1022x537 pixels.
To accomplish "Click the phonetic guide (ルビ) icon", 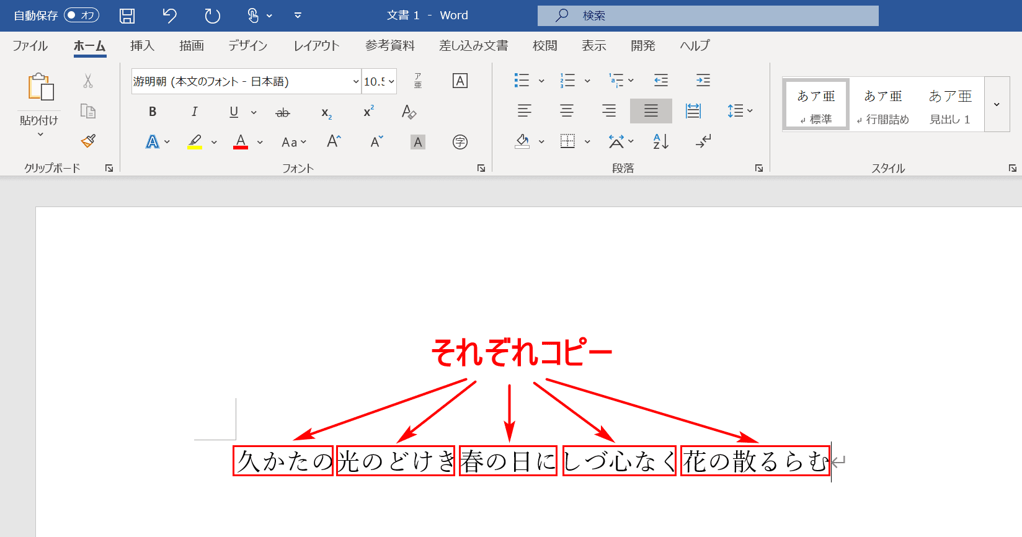I will [418, 81].
